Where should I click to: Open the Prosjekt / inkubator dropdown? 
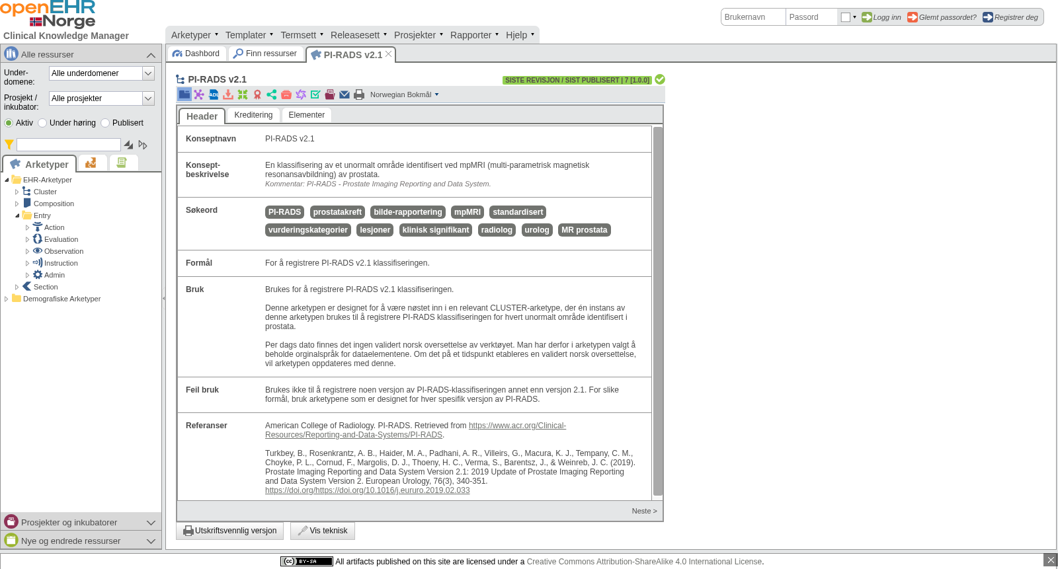point(149,98)
